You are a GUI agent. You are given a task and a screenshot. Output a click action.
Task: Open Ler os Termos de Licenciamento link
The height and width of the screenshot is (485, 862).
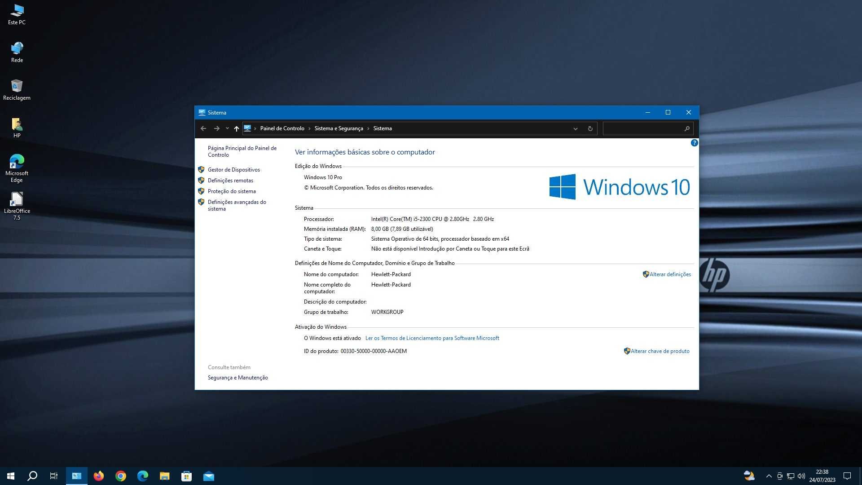[x=432, y=338]
